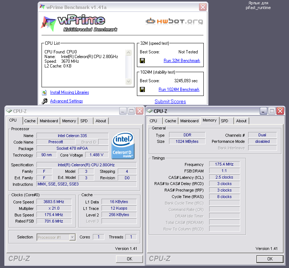289x268 pixels.
Task: Click the 1024M Best Score '3245,093 sec'
Action: (x=186, y=81)
